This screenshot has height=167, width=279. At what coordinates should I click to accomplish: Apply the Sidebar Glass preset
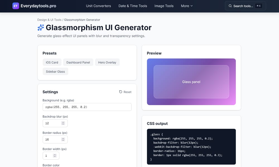point(55,71)
